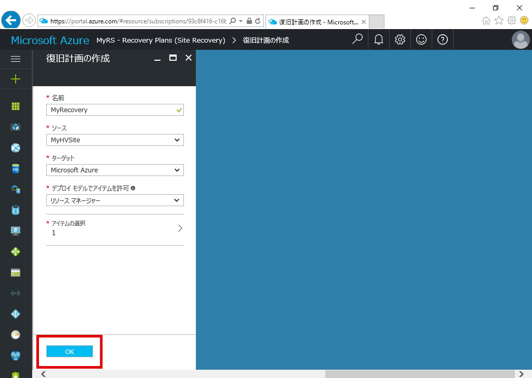Open help question mark icon

tap(443, 39)
